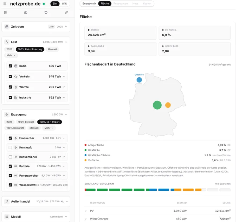Click the Zeitraum calendar icon
The width and height of the screenshot is (239, 222).
[x=7, y=27]
